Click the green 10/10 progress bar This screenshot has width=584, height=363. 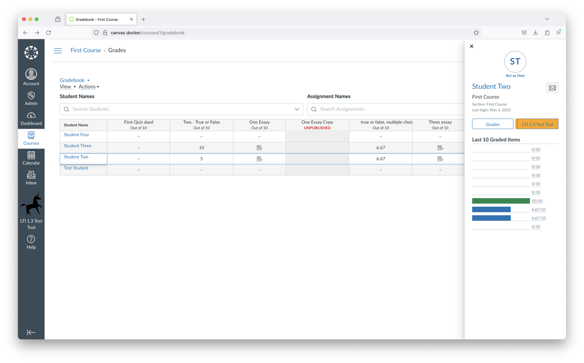(x=501, y=201)
